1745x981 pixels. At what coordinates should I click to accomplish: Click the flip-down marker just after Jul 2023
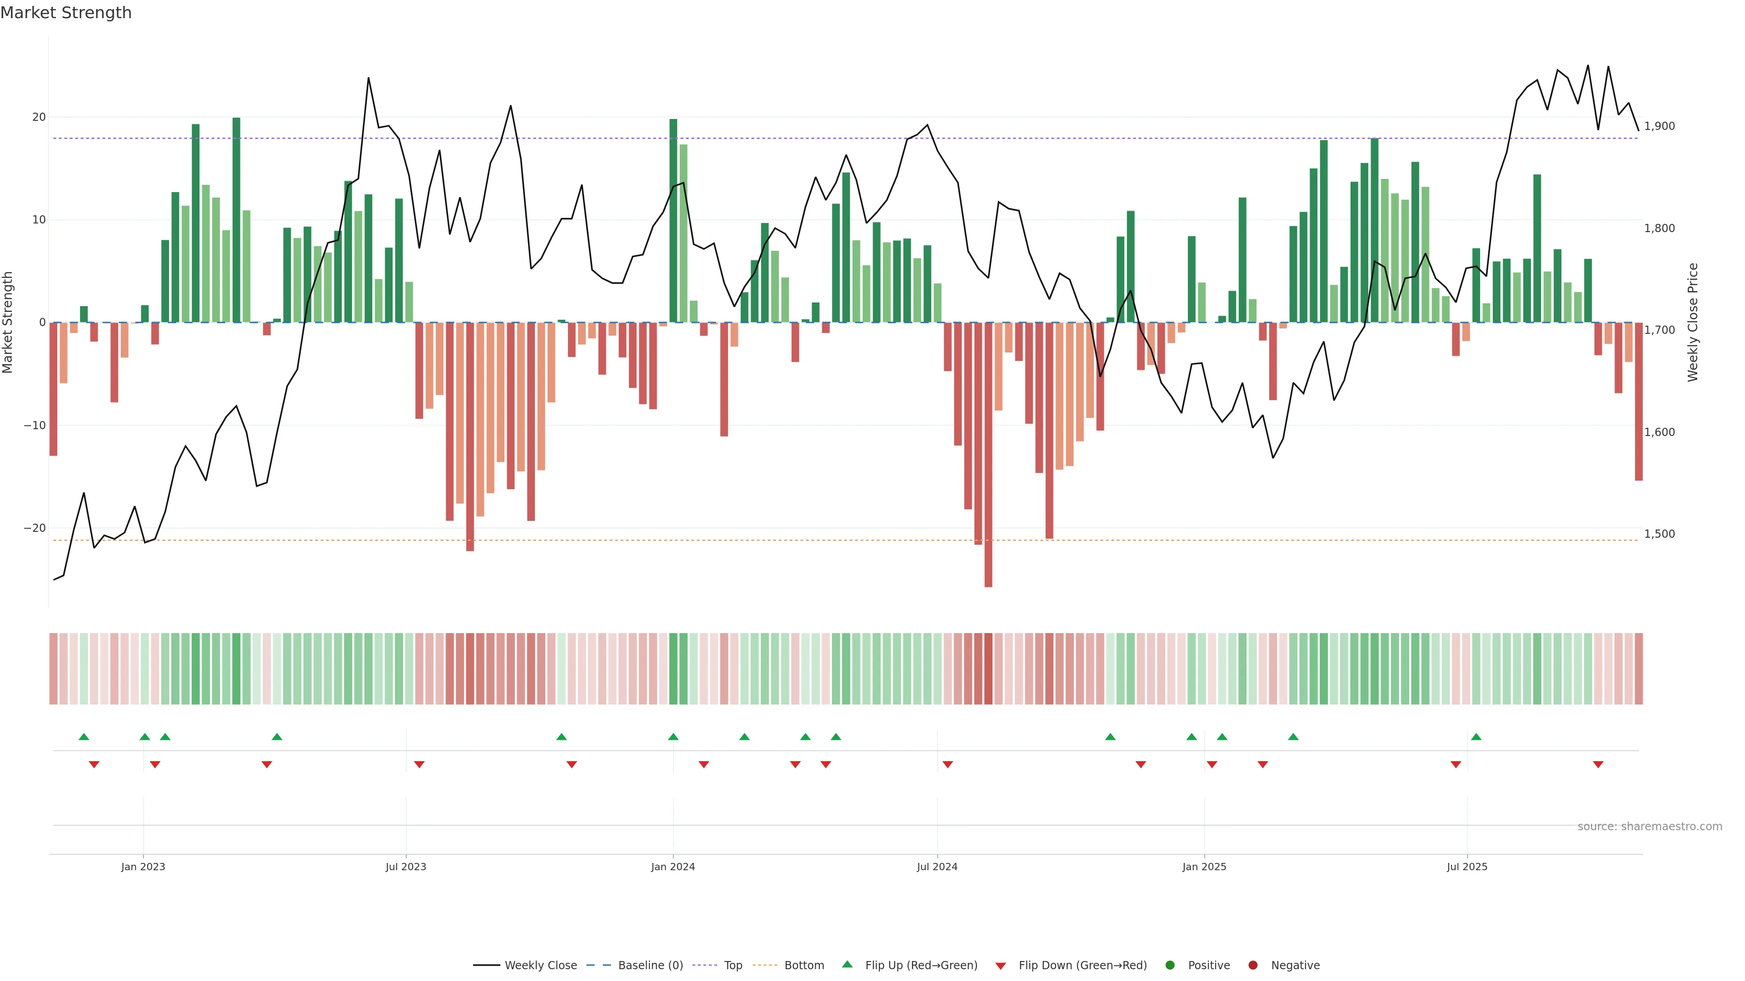419,764
